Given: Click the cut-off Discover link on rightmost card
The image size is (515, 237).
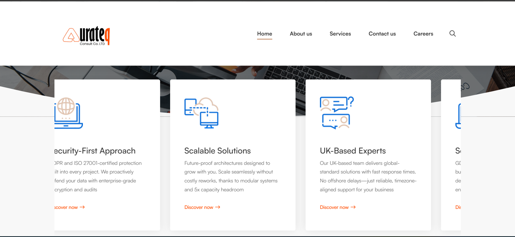Looking at the screenshot, I should pos(458,207).
